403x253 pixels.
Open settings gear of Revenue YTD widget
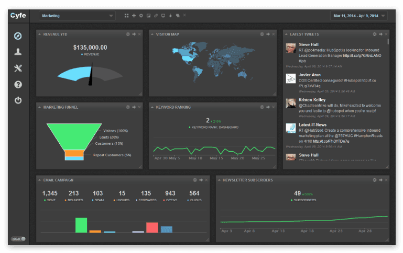pos(128,34)
